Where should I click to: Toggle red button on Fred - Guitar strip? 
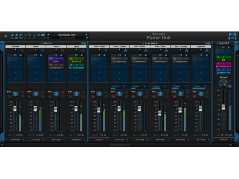pyautogui.click(x=113, y=96)
